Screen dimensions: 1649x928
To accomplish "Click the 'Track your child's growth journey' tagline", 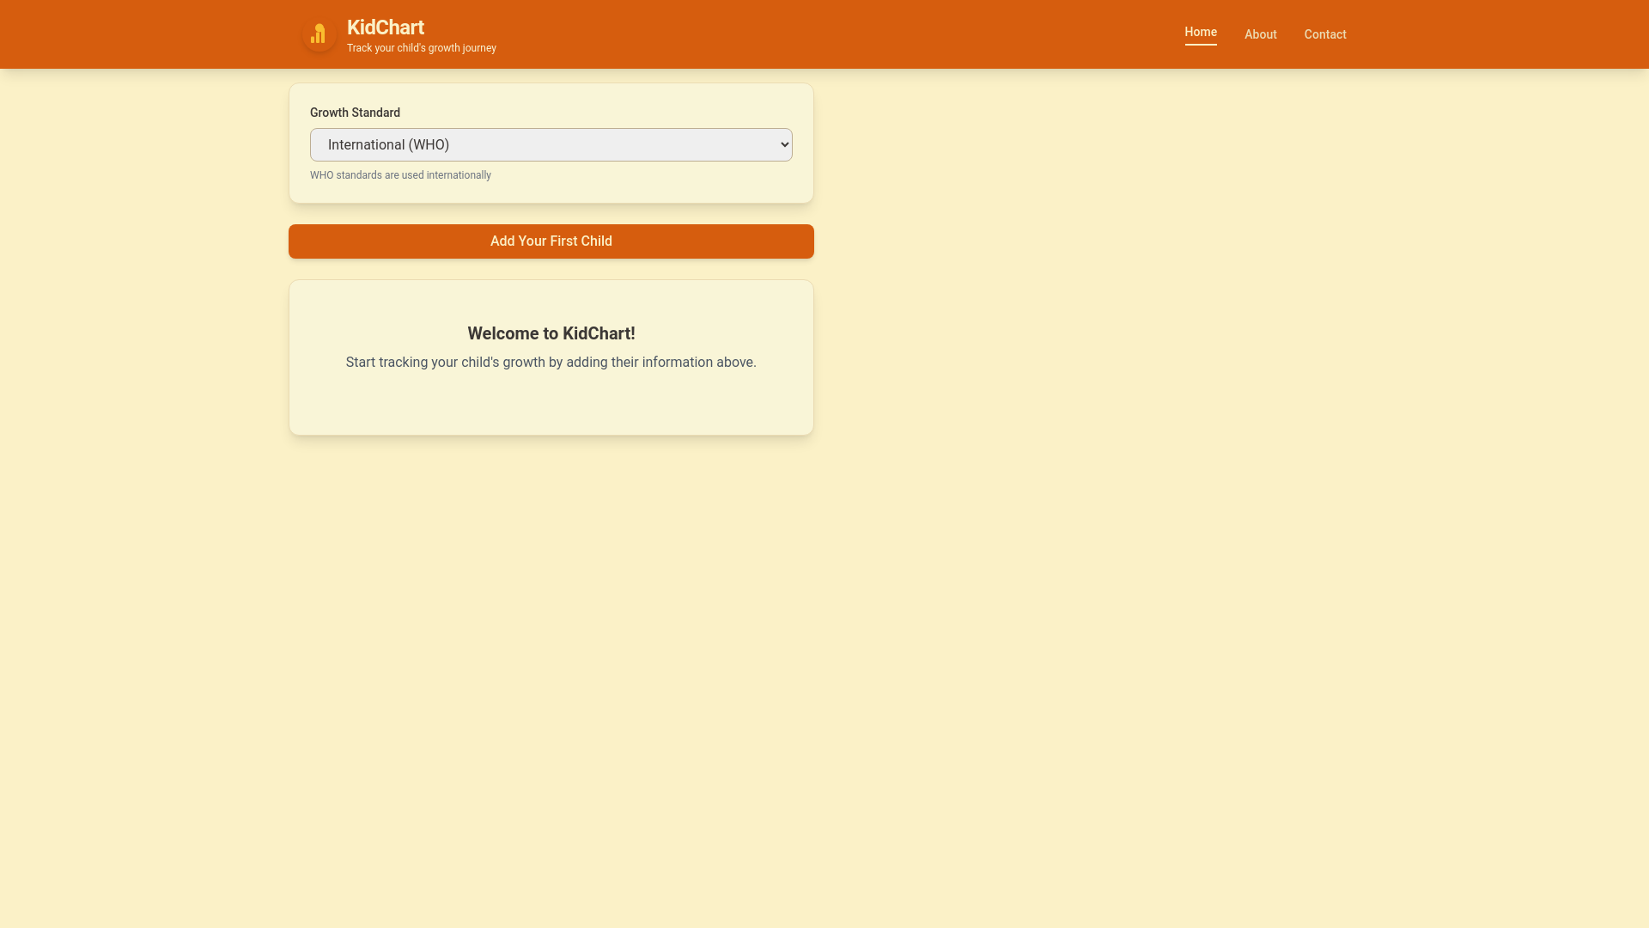I will point(421,48).
